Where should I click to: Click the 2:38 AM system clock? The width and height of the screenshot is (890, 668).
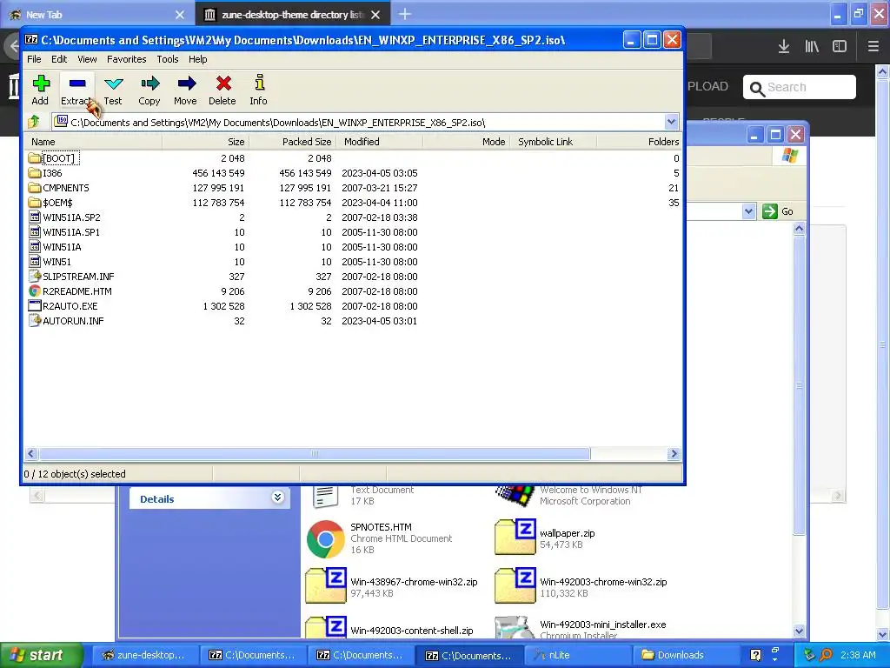pyautogui.click(x=858, y=655)
